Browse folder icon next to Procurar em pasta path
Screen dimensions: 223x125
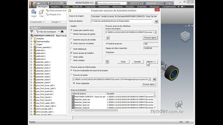point(154,79)
